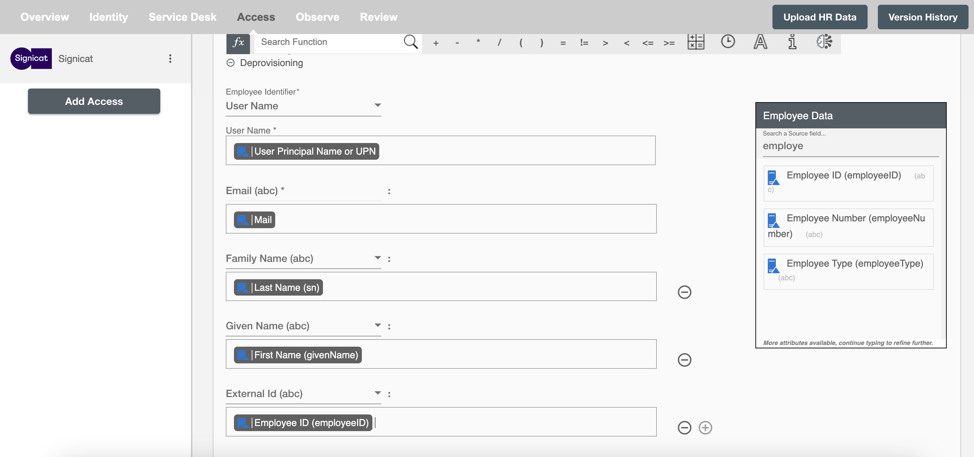Click the Version History button
This screenshot has width=974, height=457.
pos(923,17)
